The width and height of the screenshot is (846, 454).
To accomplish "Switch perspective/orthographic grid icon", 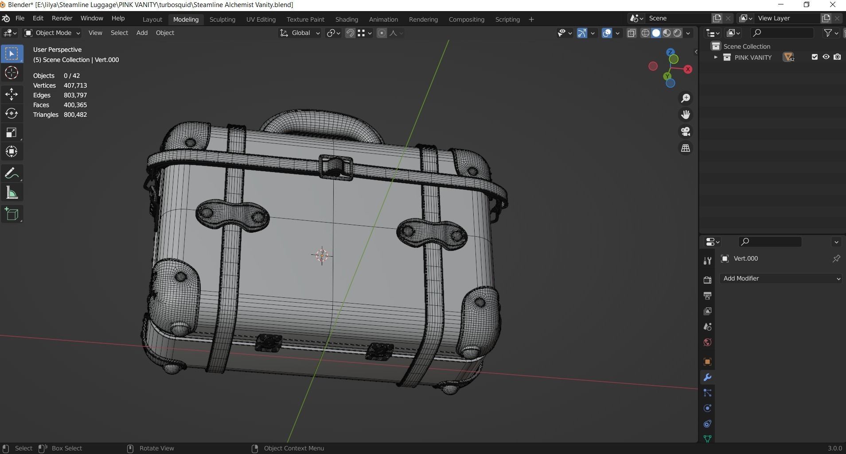I will pos(686,148).
